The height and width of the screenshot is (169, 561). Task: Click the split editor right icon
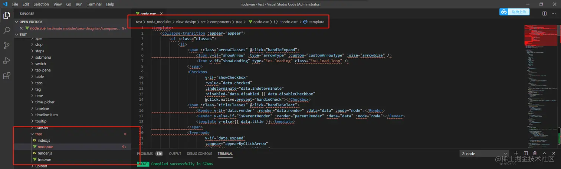pyautogui.click(x=545, y=13)
